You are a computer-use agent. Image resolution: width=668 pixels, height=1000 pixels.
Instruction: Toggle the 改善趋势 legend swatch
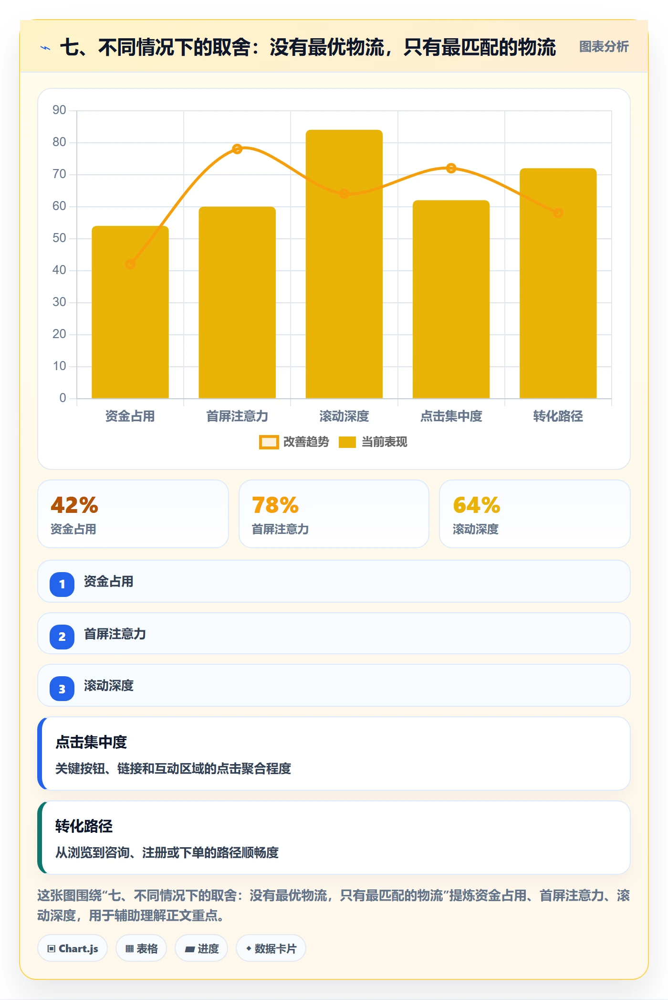coord(269,442)
